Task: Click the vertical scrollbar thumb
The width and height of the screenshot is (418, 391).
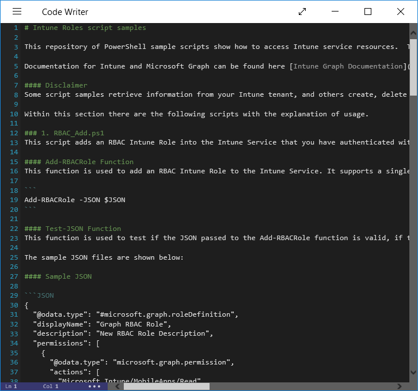Action: [x=413, y=67]
